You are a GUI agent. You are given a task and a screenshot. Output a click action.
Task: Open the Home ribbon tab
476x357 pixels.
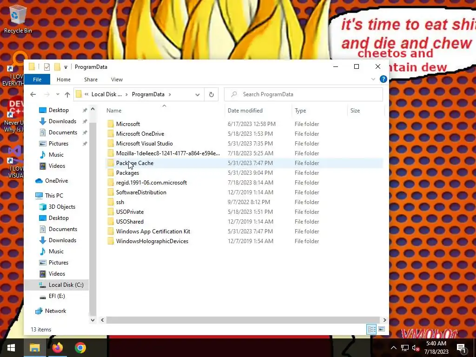(63, 79)
